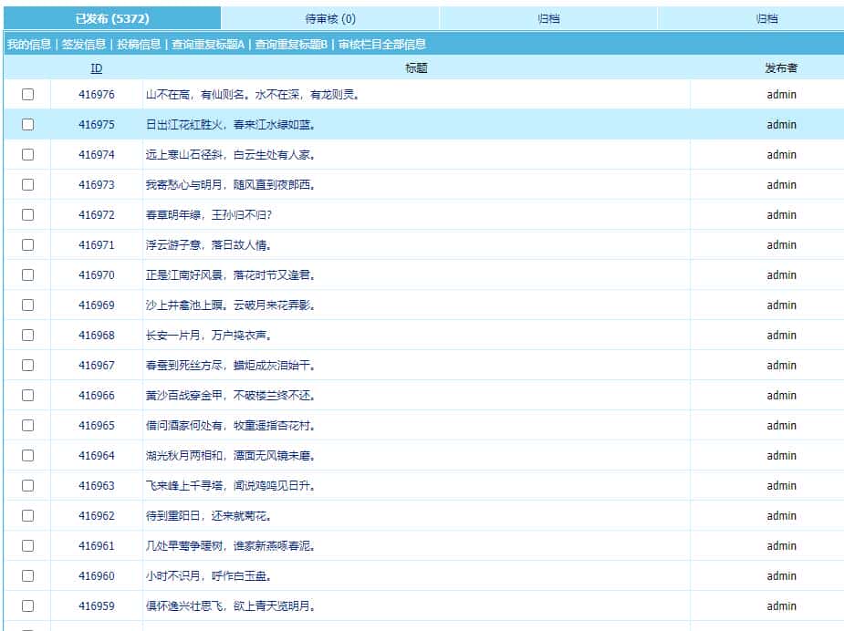The width and height of the screenshot is (844, 631).
Task: Click admin publisher in row 416976
Action: pos(781,95)
